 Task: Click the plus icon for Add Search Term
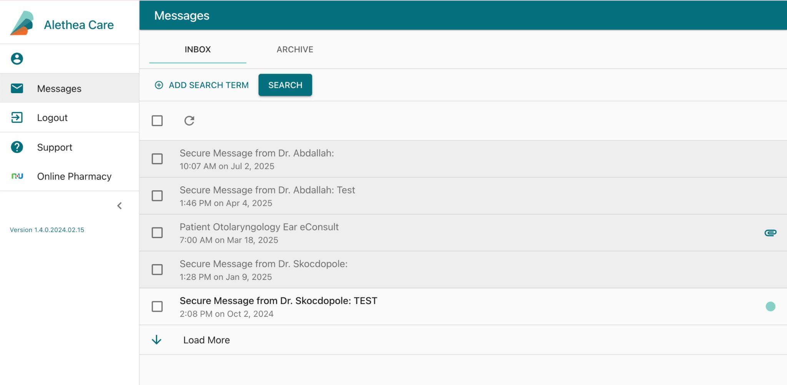159,85
